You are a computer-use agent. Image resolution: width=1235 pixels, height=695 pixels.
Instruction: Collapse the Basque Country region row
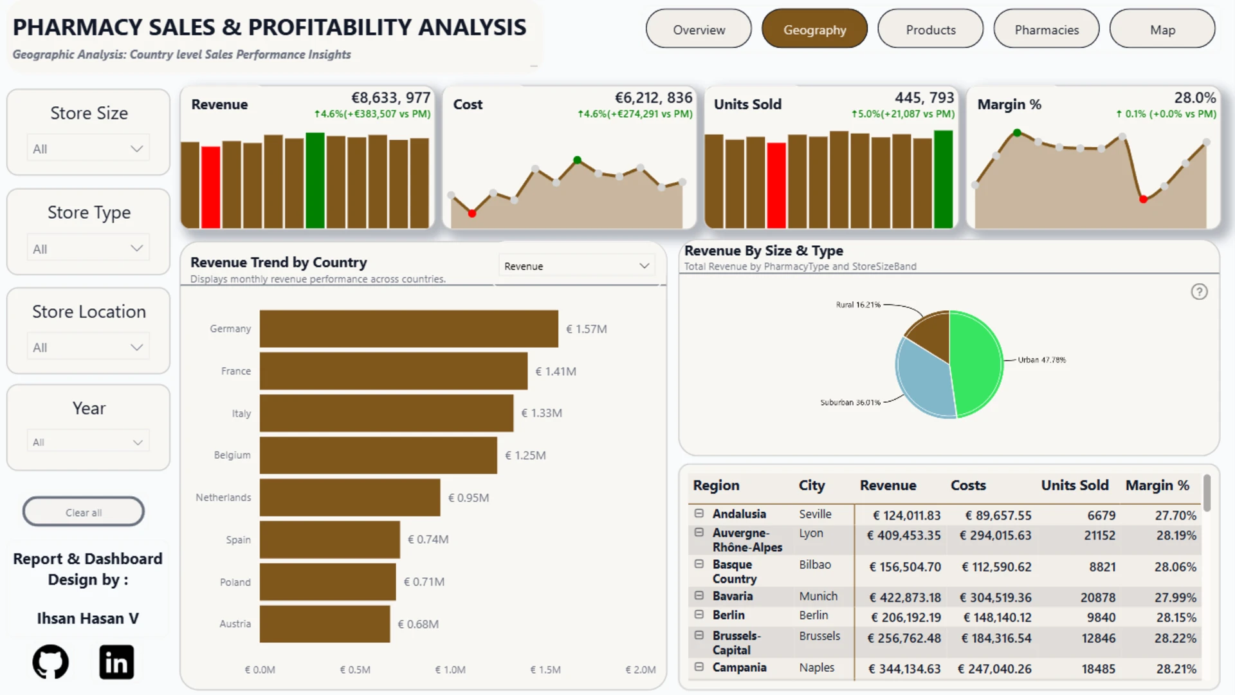699,564
